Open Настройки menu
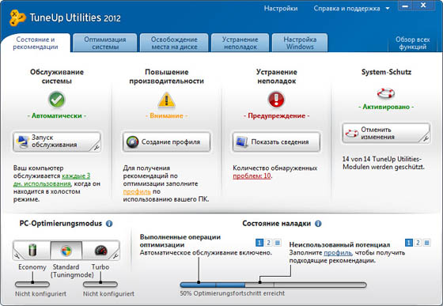The width and height of the screenshot is (443, 306). pos(281,9)
